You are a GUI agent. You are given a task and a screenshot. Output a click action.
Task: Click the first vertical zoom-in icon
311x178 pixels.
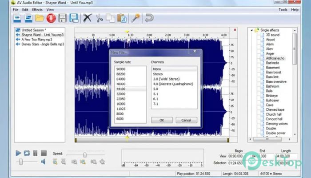pos(55,162)
